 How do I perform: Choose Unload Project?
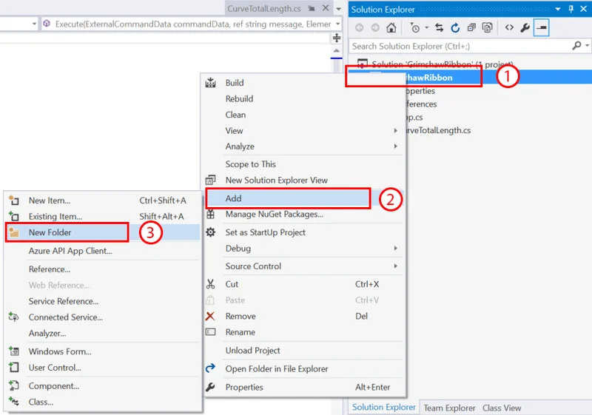coord(305,351)
